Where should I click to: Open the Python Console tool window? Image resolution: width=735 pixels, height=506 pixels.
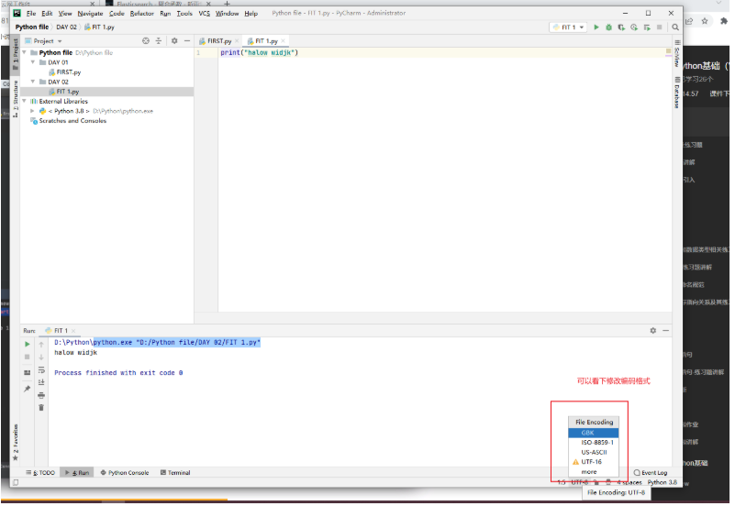pos(125,473)
